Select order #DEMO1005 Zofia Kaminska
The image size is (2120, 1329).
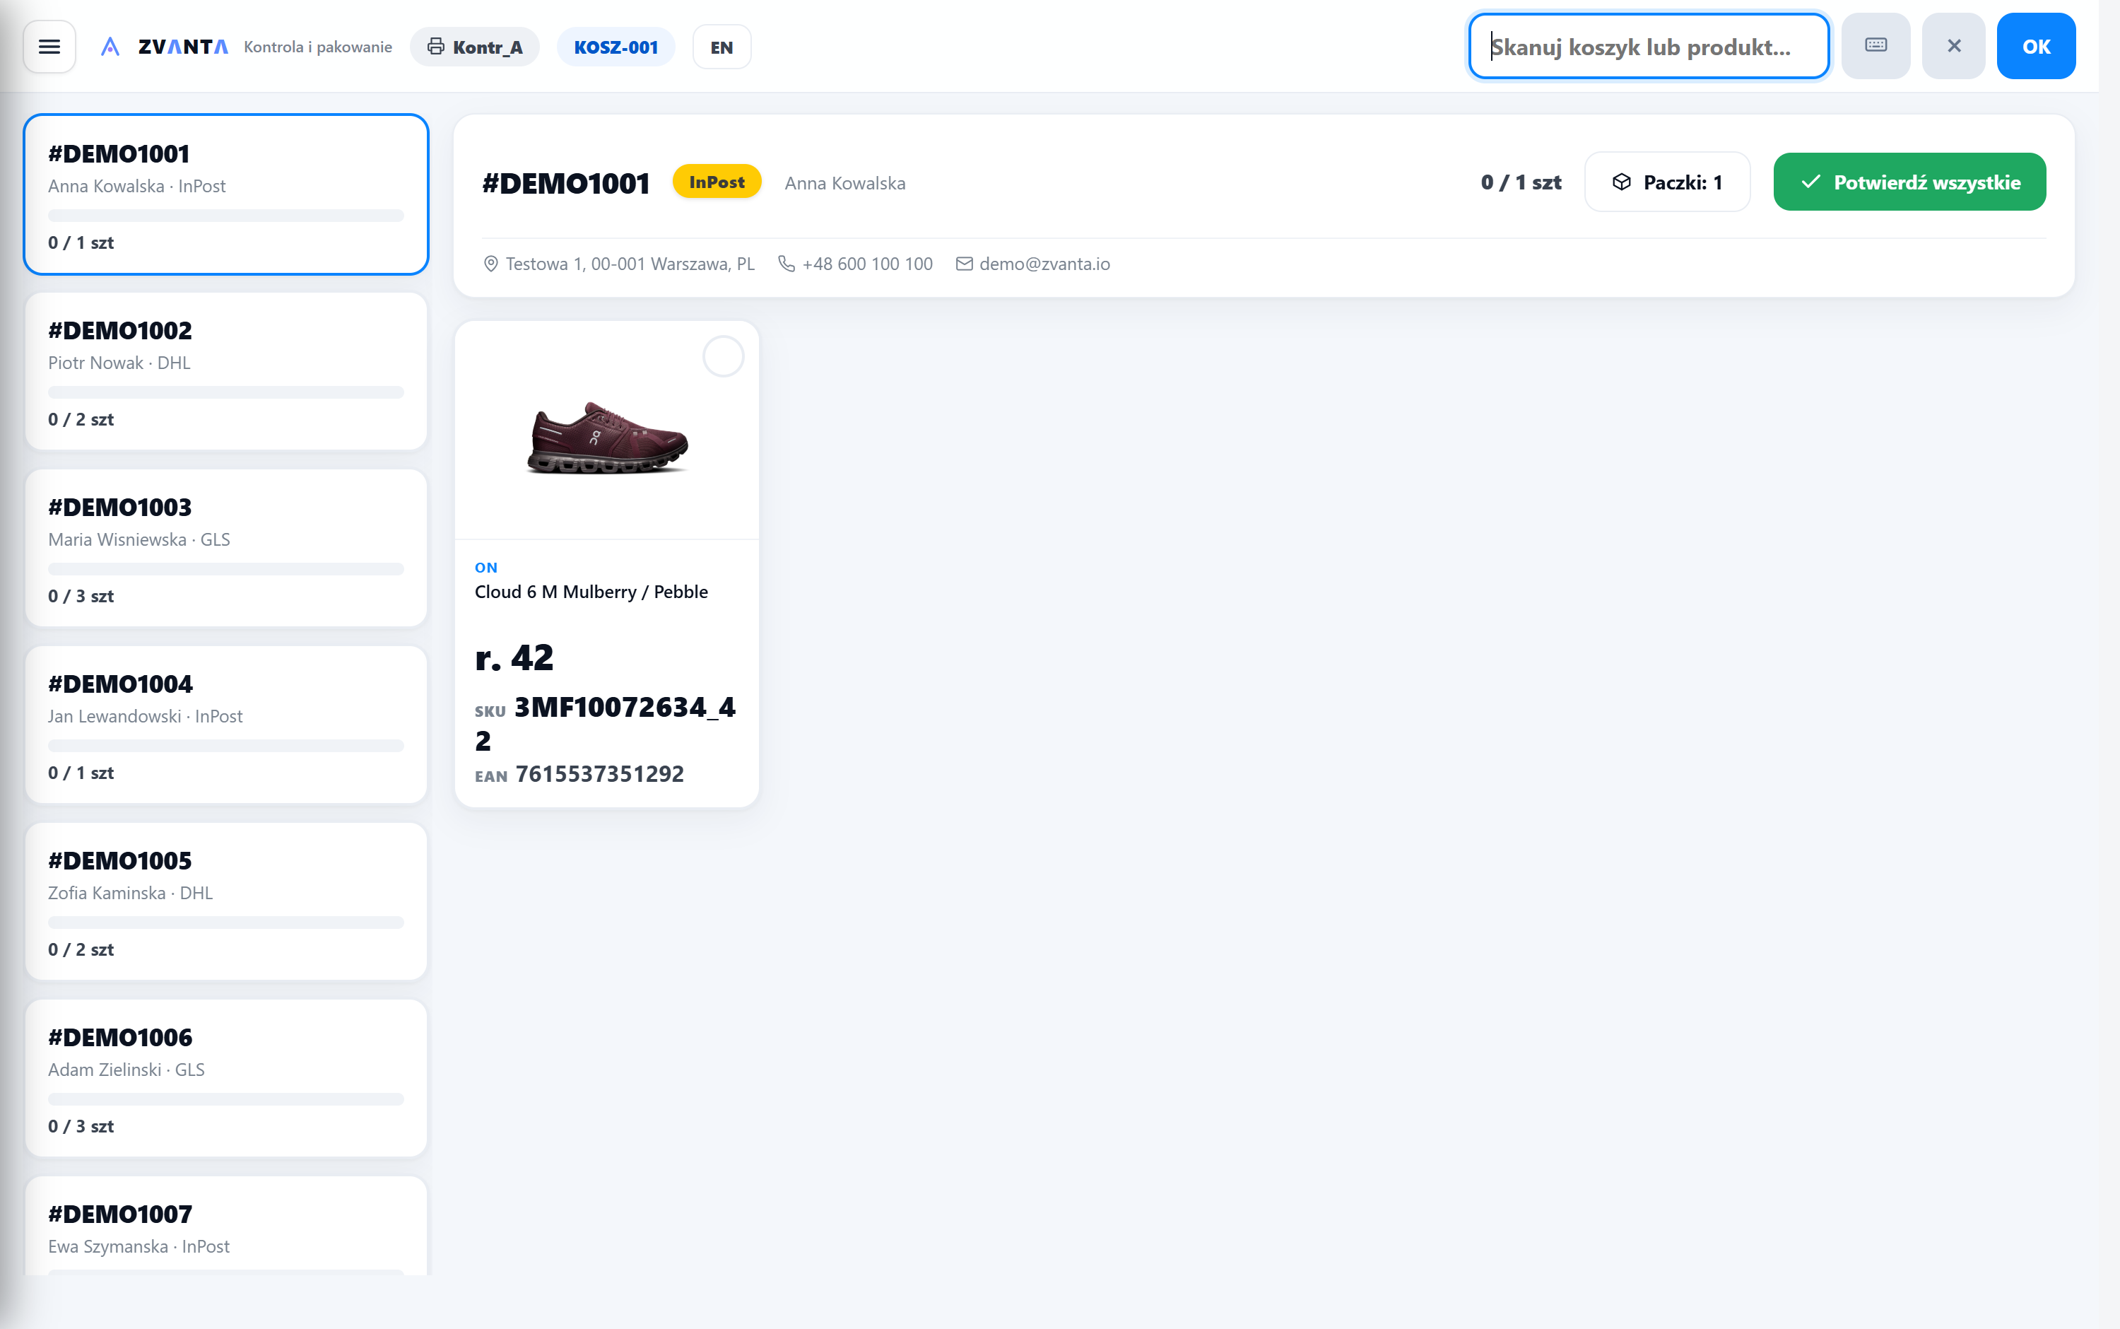click(226, 902)
